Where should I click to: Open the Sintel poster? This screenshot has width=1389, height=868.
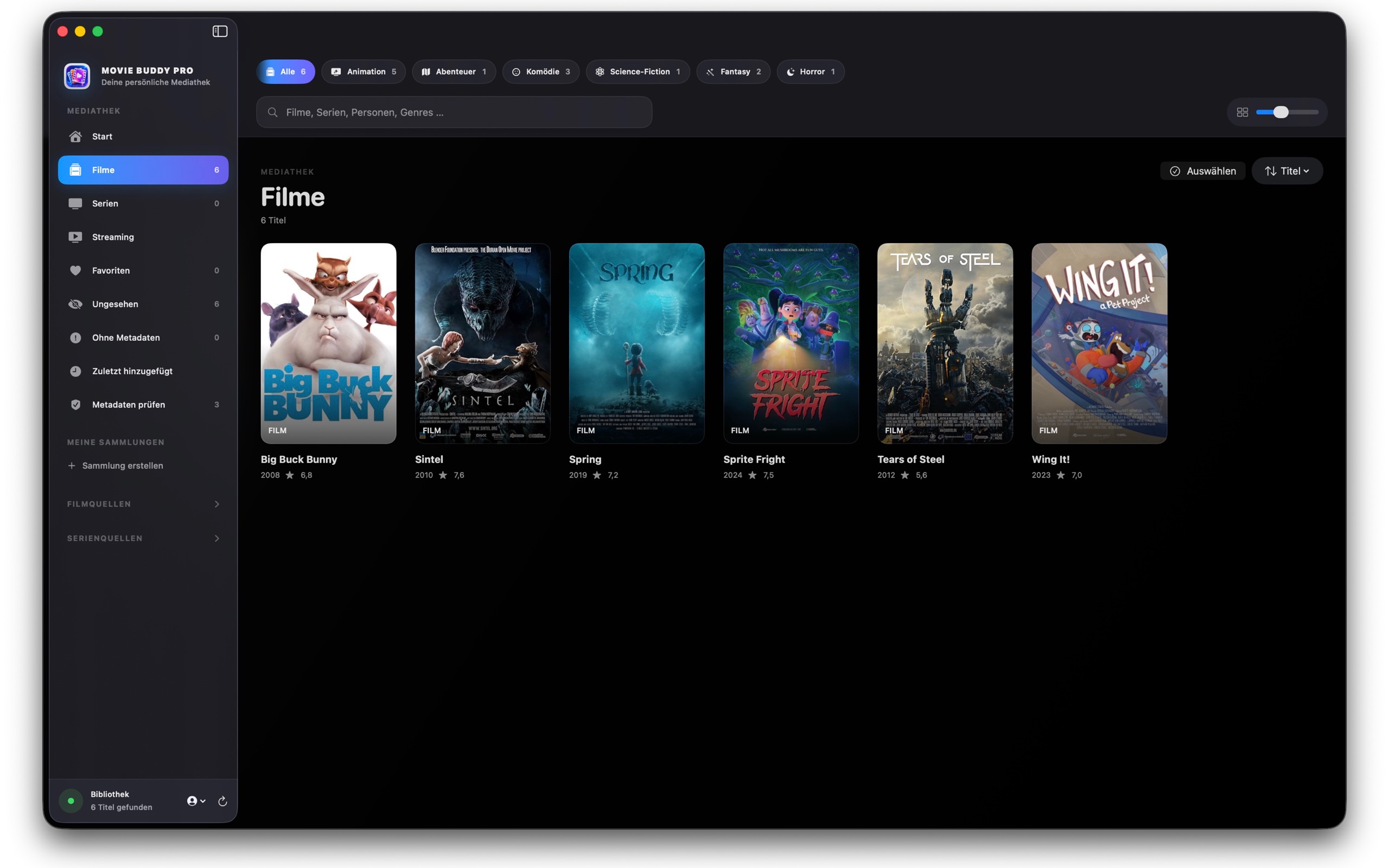coord(483,343)
